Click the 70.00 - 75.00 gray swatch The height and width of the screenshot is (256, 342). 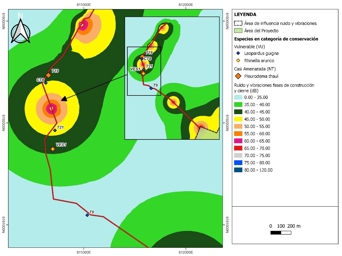(x=238, y=155)
